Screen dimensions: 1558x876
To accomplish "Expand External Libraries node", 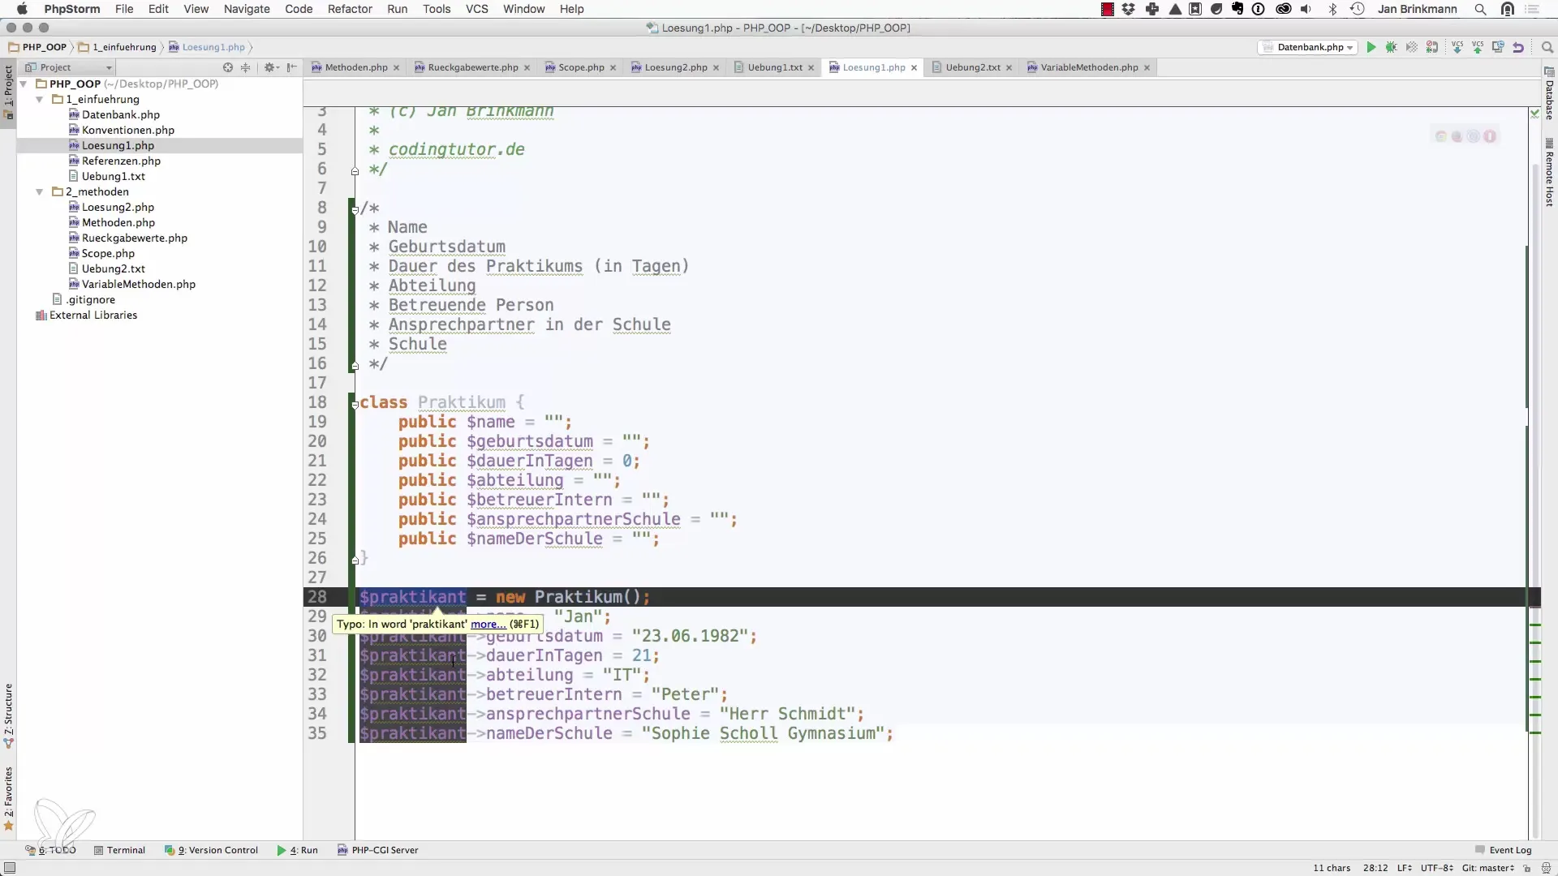I will click(85, 315).
